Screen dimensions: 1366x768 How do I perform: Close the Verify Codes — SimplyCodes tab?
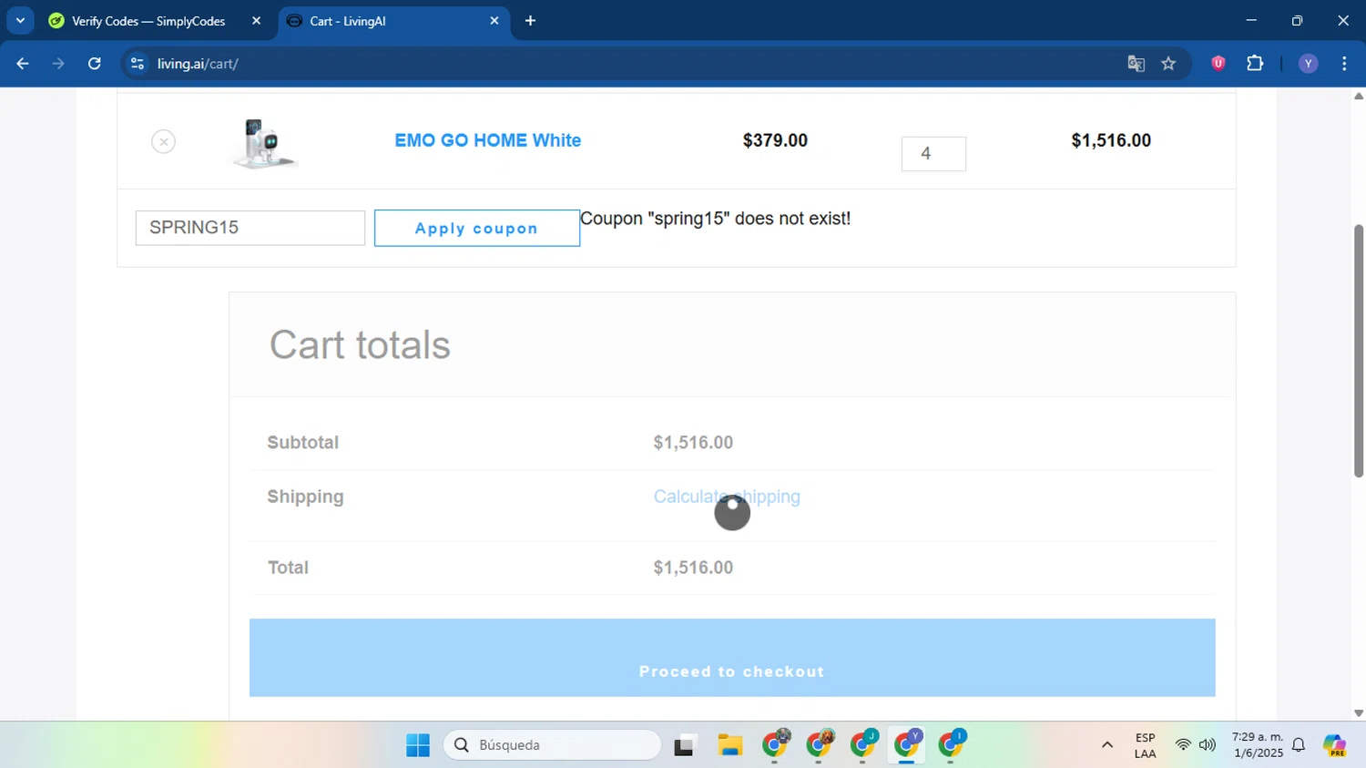(x=257, y=21)
